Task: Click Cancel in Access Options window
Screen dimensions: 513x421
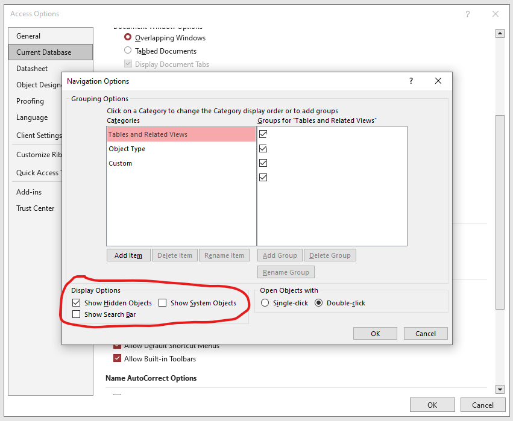Action: coord(483,405)
